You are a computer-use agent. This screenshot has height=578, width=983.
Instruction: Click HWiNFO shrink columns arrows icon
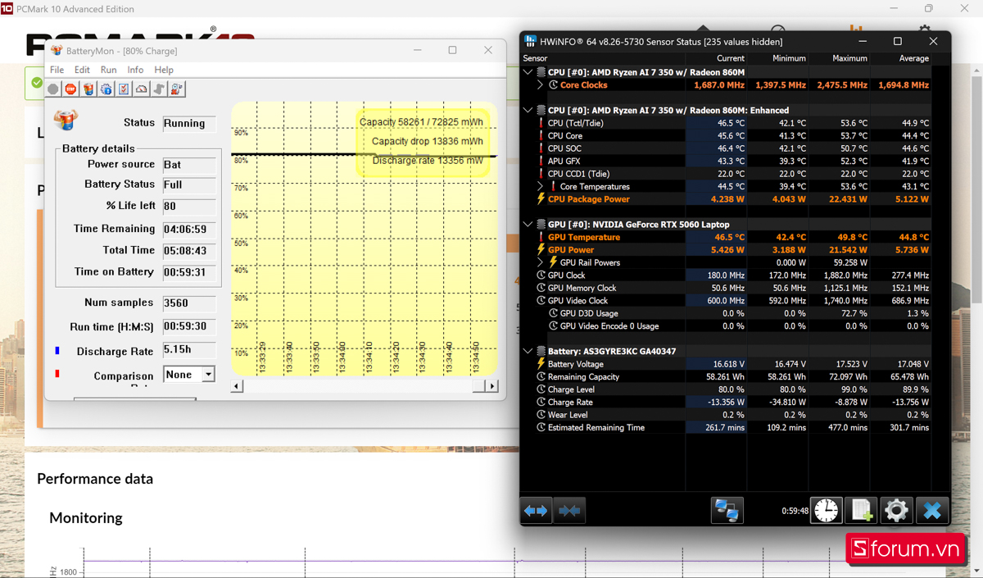coord(569,510)
